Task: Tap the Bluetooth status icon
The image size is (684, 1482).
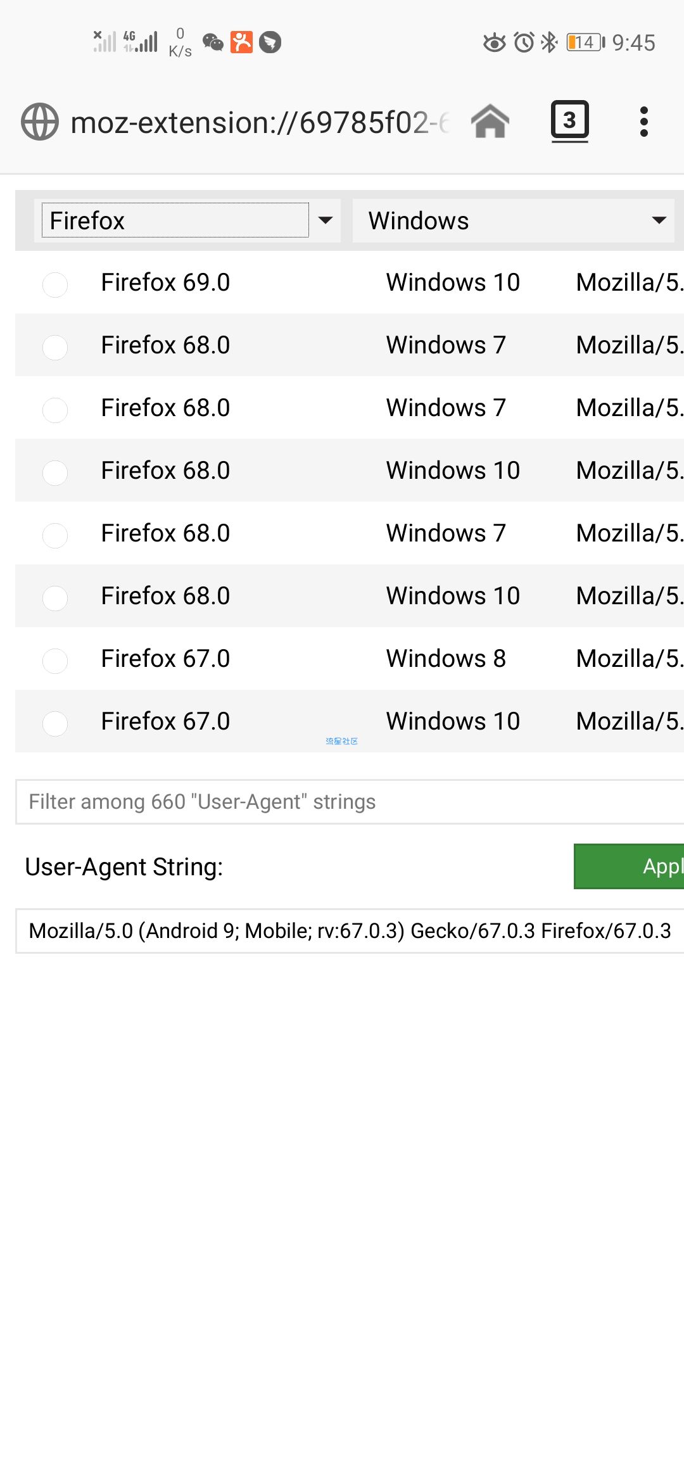Action: click(549, 42)
